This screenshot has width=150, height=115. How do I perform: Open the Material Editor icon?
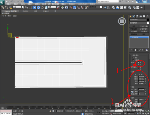pos(130,7)
